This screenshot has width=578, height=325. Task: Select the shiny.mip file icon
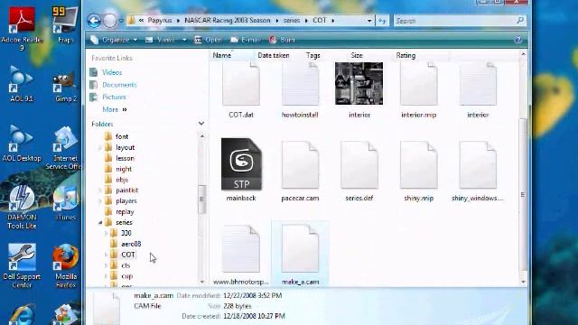tap(419, 164)
